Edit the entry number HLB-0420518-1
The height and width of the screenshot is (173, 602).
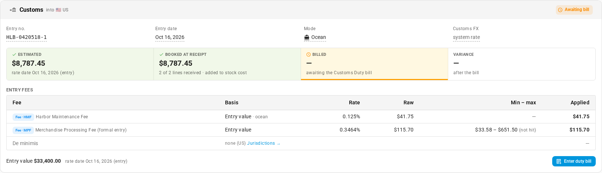[x=27, y=37]
